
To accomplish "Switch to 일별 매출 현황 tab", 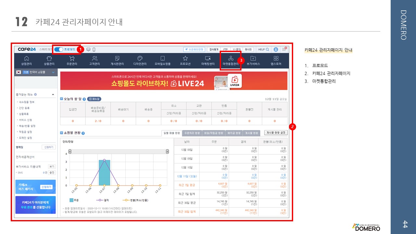I will 172,133.
